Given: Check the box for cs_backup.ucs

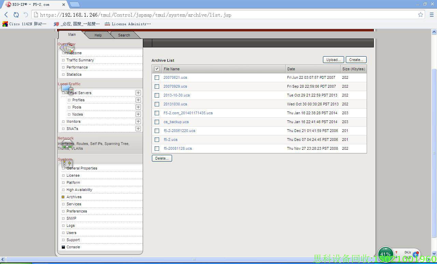Looking at the screenshot, I should point(157,122).
